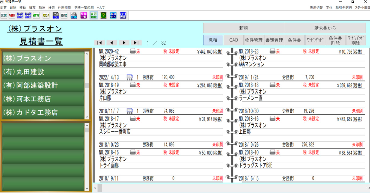Viewport: 370px width, 193px height.
Task: Open the ヘルプ menu
Action: 101,7
